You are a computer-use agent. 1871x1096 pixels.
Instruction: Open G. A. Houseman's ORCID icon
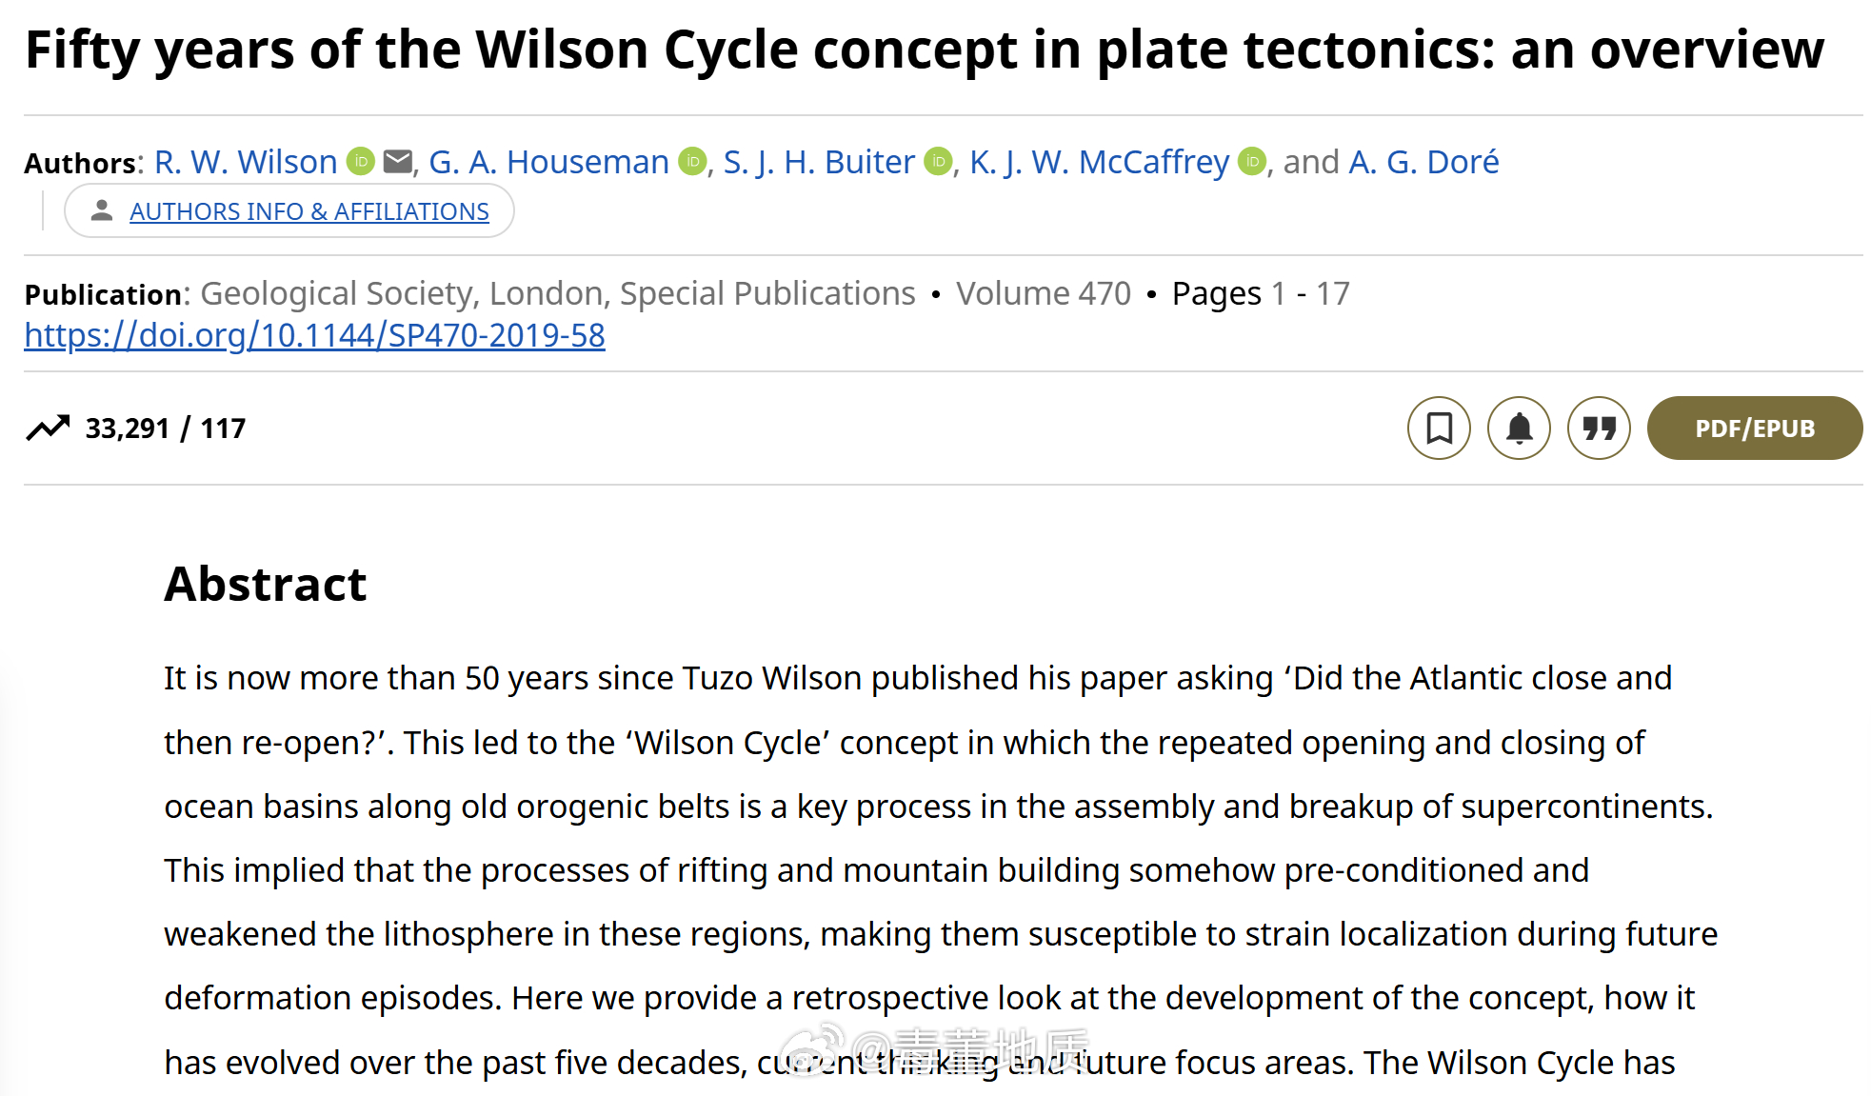(x=693, y=162)
